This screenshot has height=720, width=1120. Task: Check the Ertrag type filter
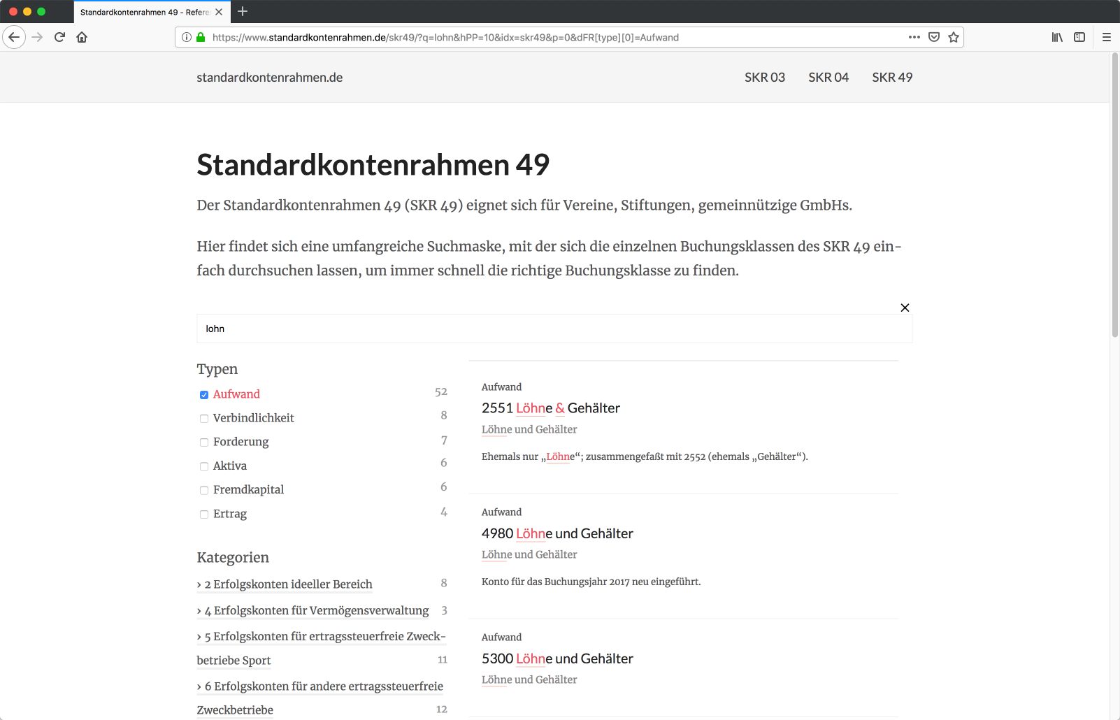coord(203,514)
